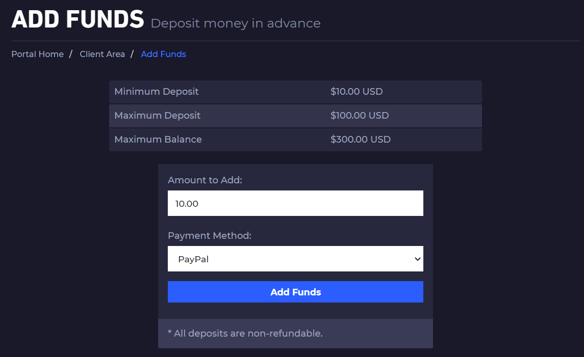Click the ADD FUNDS page heading
The image size is (584, 357).
tap(78, 19)
